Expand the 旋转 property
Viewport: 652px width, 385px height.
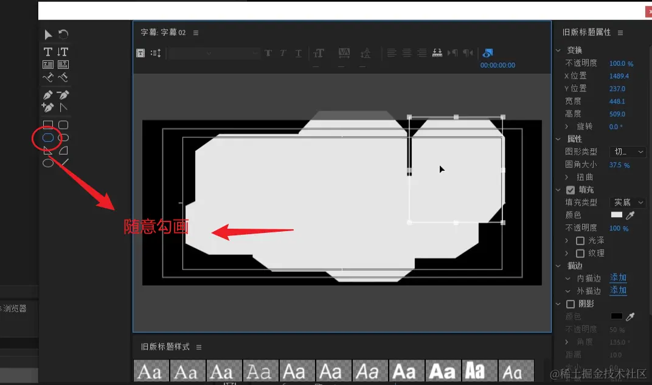(x=567, y=127)
